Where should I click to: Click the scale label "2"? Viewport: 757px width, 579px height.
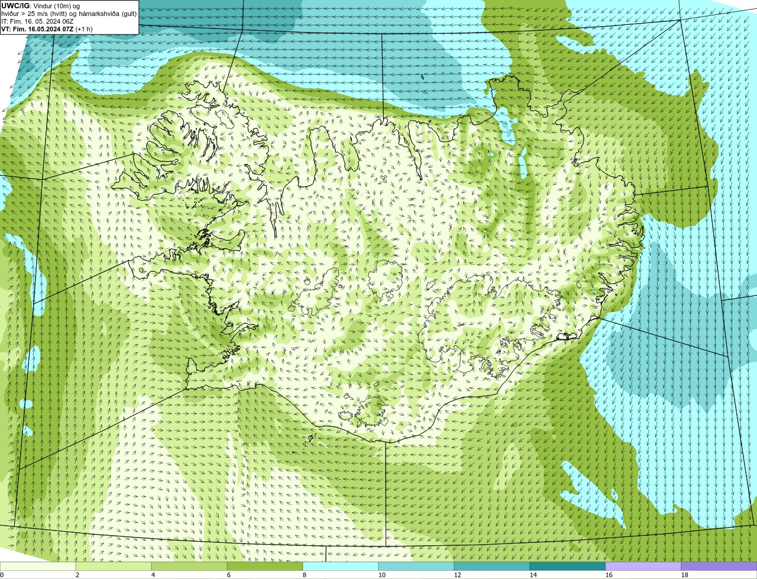[77, 575]
